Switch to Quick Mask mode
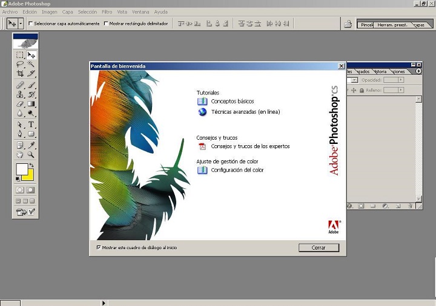Viewport: 436px width, 306px height. point(31,190)
